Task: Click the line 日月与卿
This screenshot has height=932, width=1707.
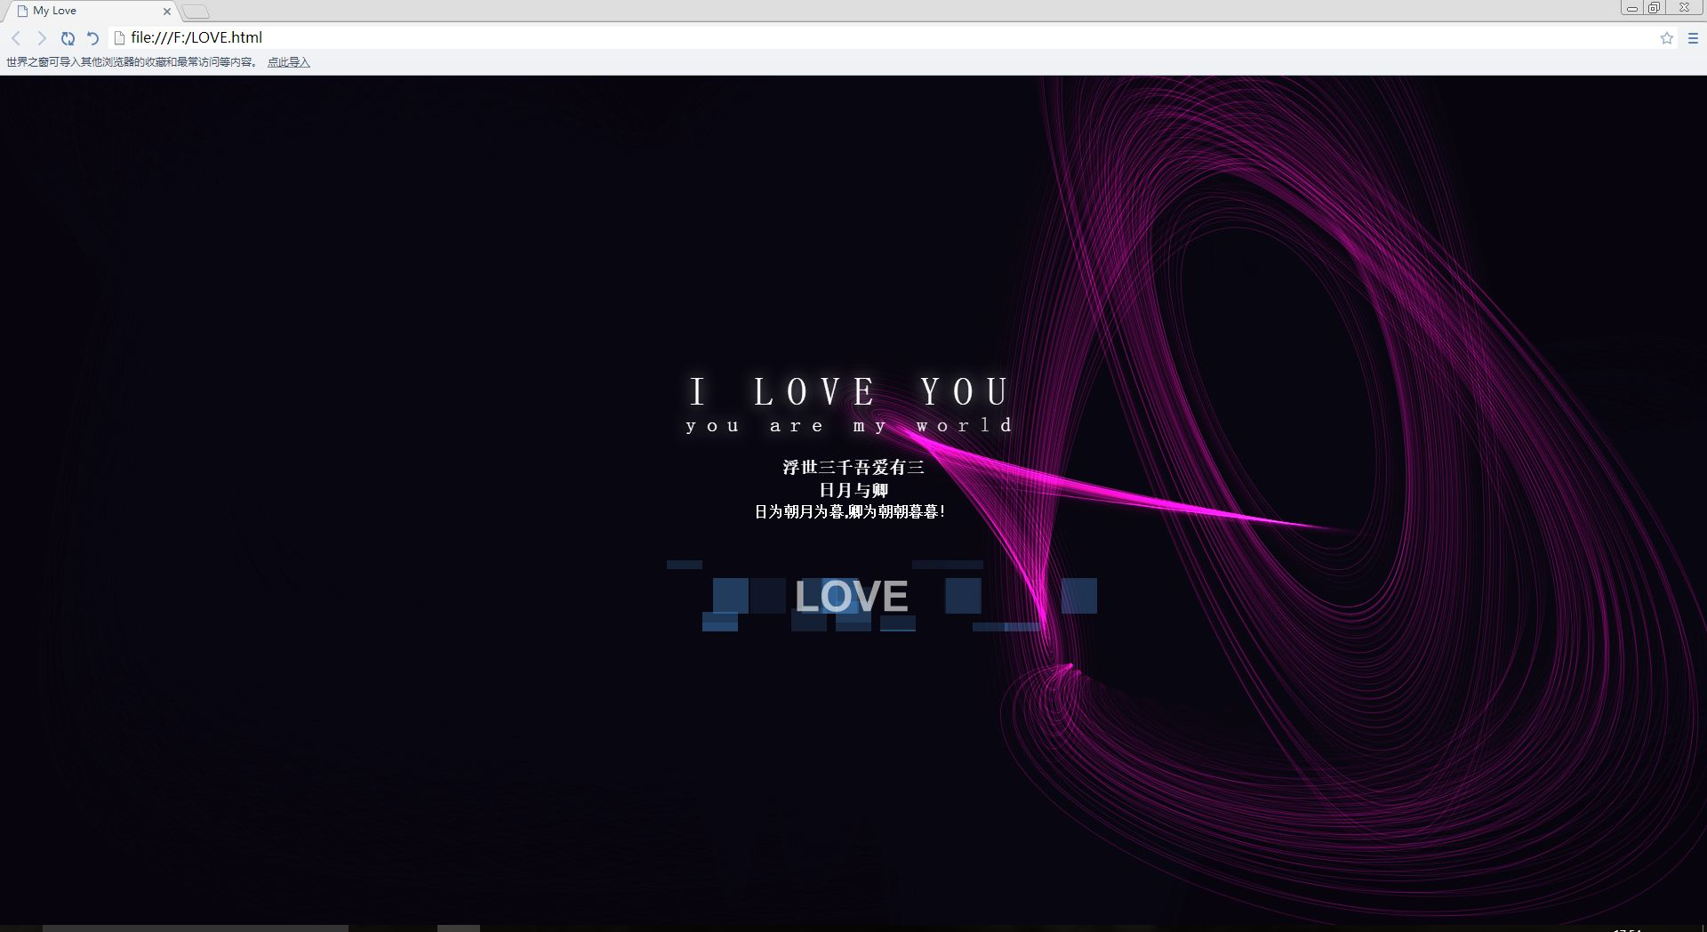Action: coord(853,490)
